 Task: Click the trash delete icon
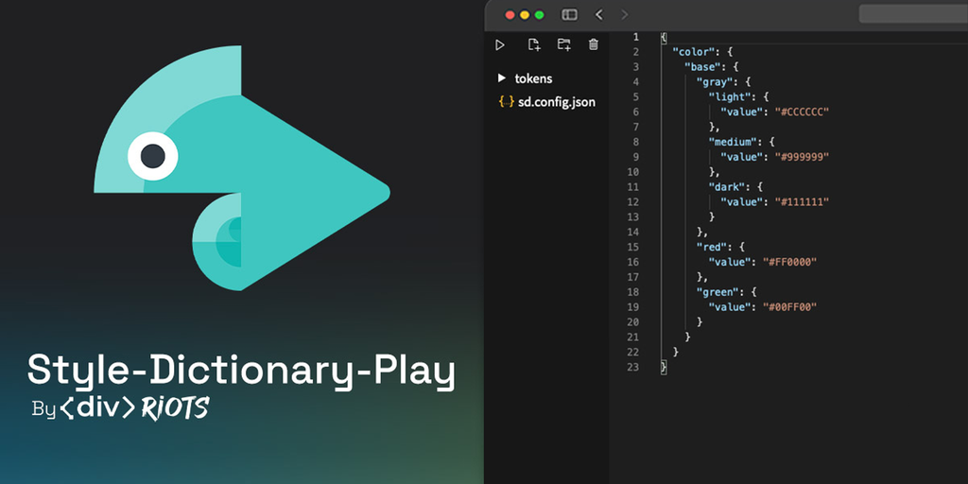pos(594,44)
